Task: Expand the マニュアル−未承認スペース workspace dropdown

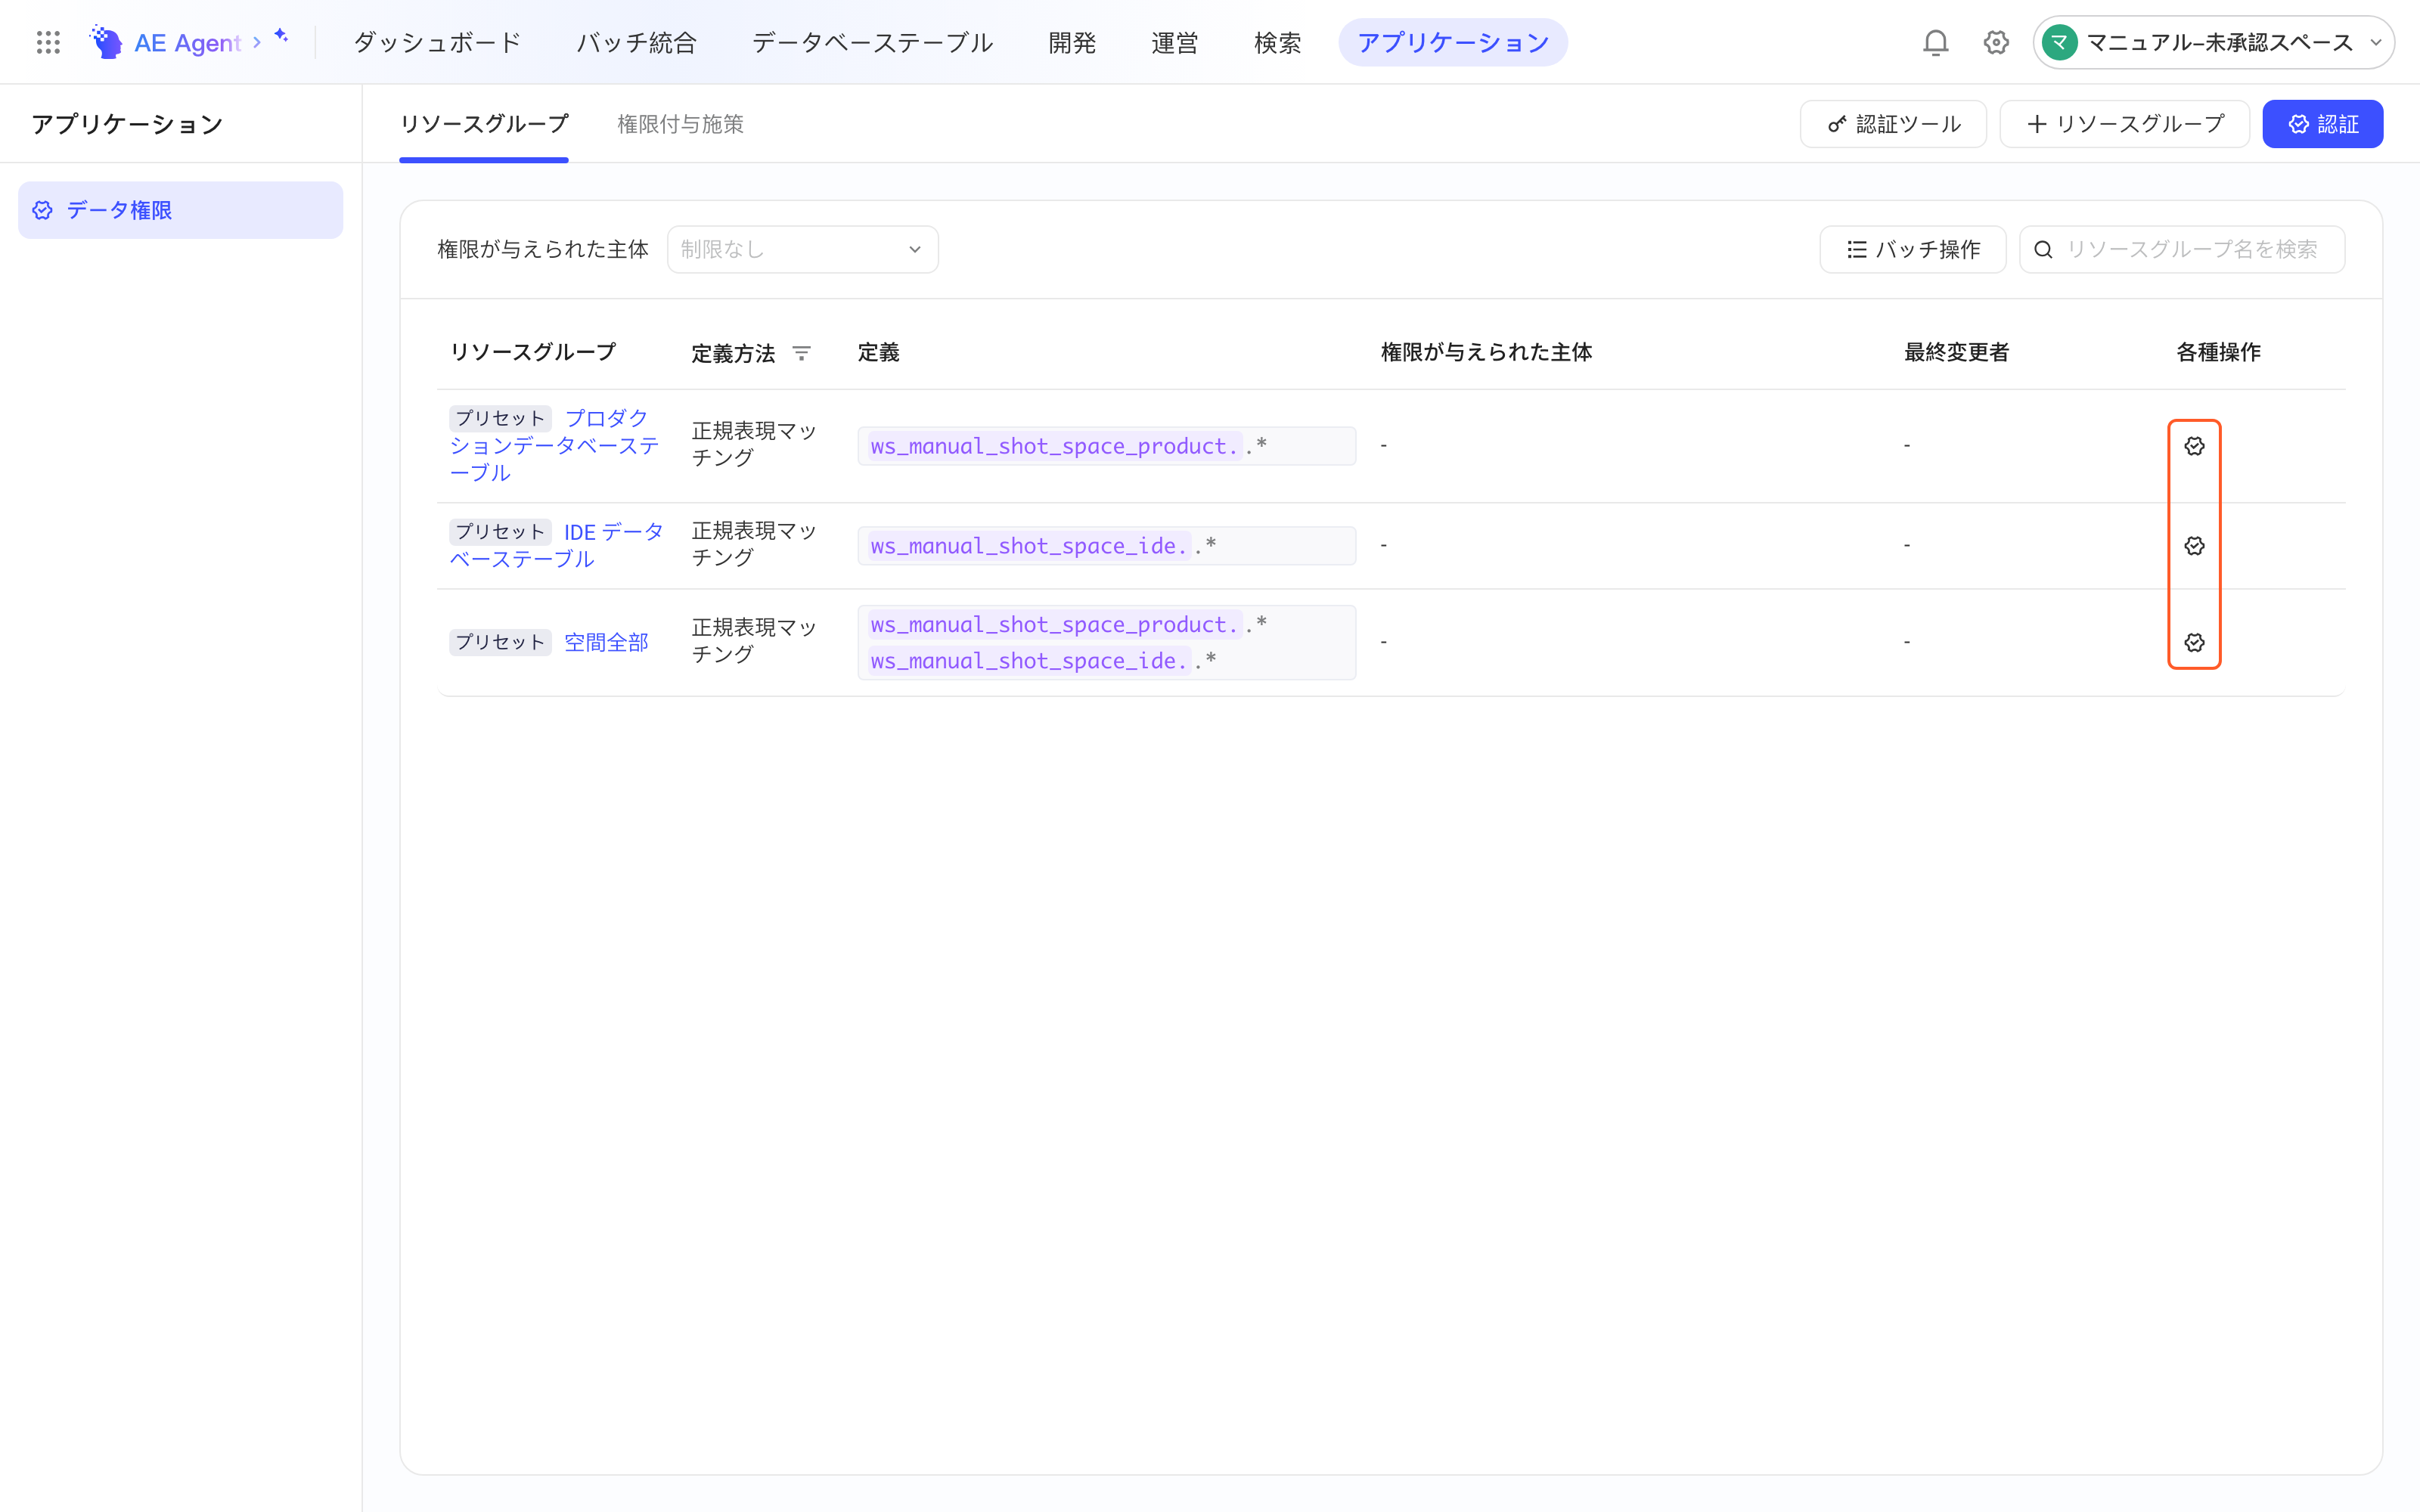Action: point(2213,42)
